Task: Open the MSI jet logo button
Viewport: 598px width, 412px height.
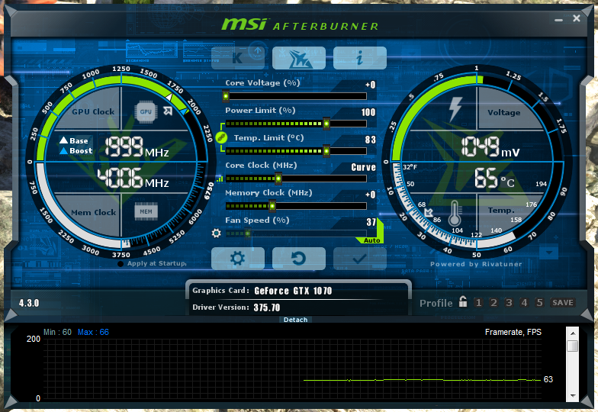Action: coord(299,58)
